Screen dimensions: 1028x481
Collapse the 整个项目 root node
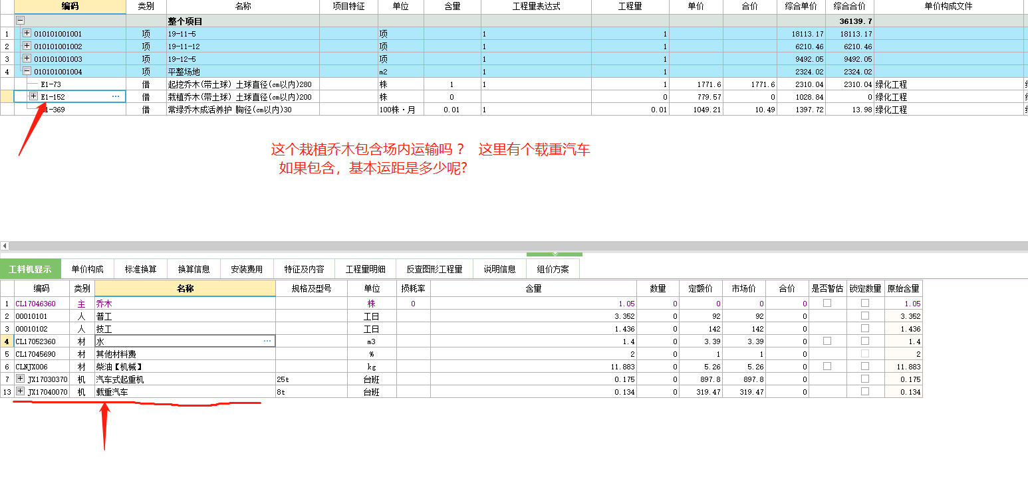pyautogui.click(x=20, y=21)
